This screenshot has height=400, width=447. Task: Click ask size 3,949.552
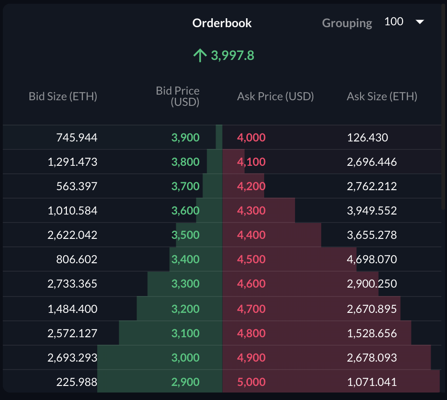[372, 210]
